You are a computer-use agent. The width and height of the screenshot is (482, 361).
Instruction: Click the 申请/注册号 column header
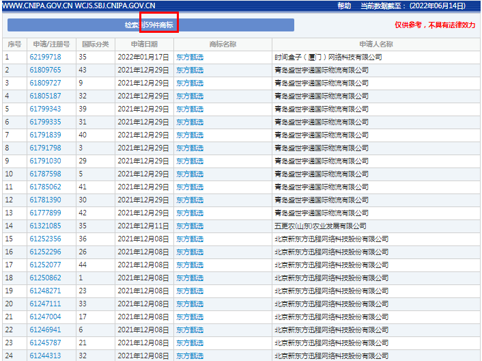[51, 44]
